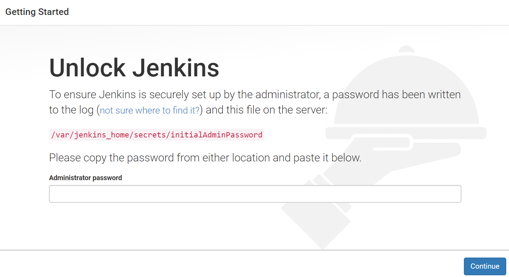Click the initialAdminPassword file path text
Screen dimensions: 509x277
click(x=157, y=135)
